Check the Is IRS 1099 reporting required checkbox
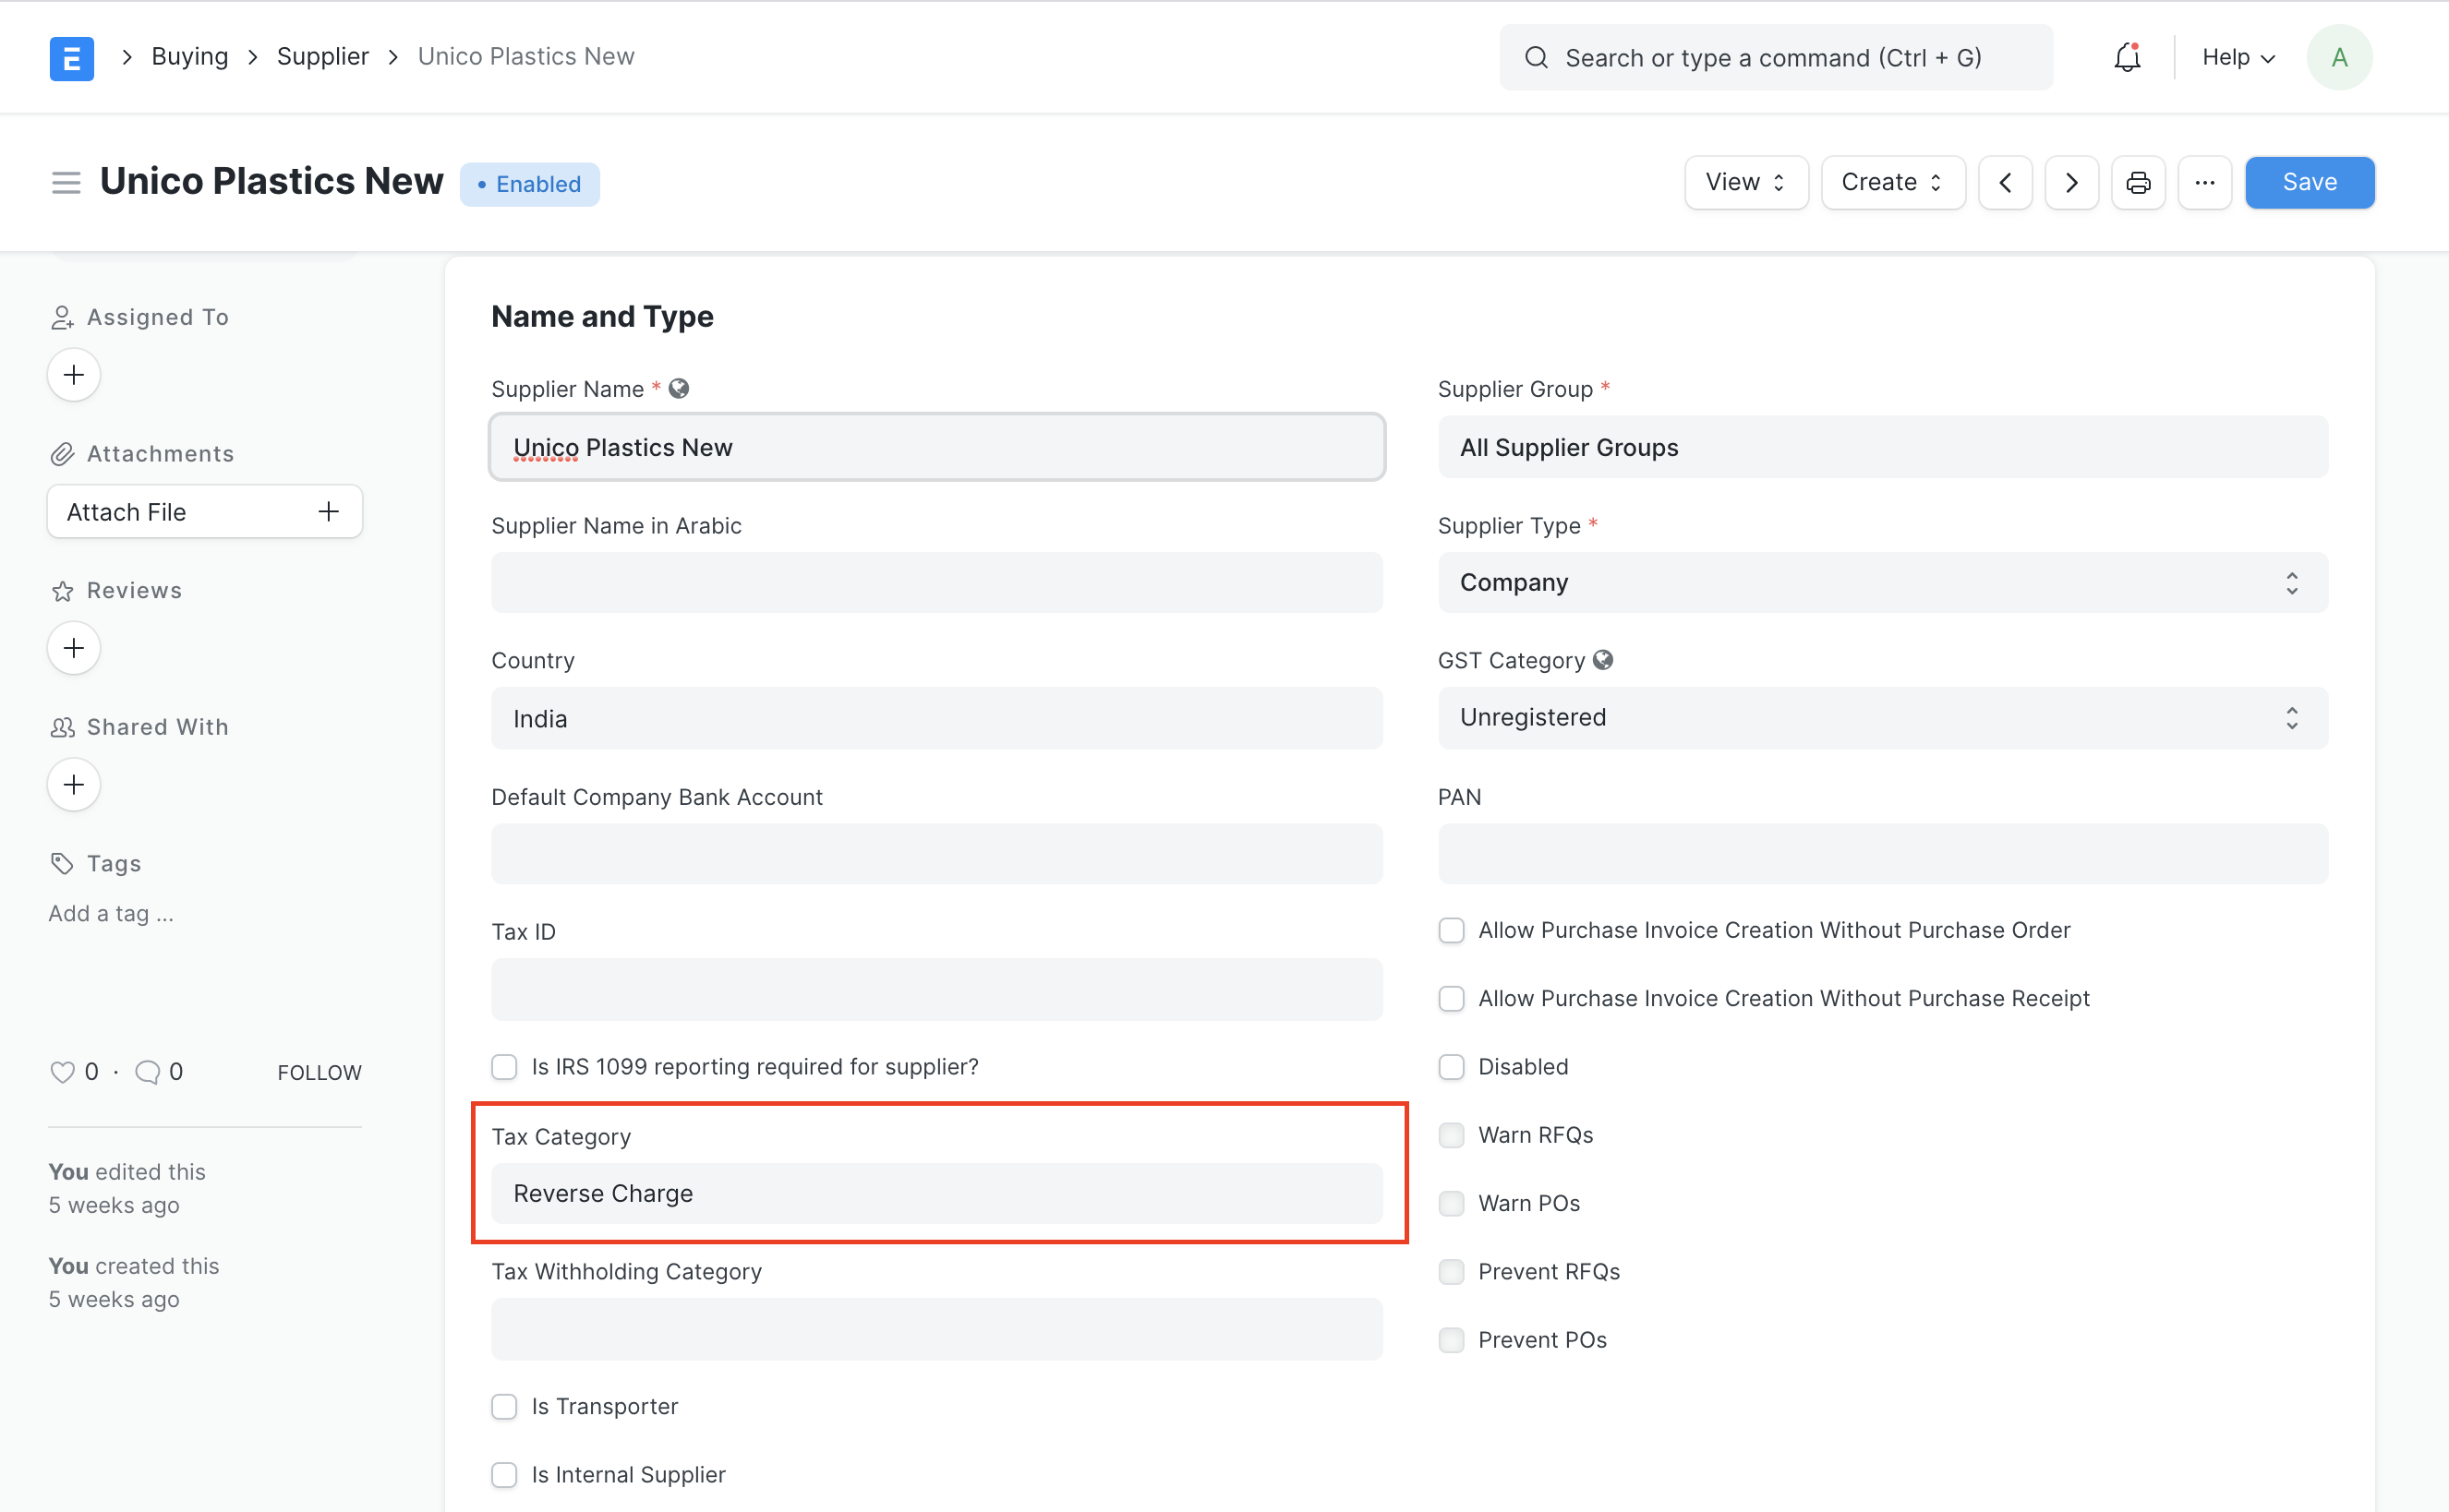 [x=505, y=1066]
